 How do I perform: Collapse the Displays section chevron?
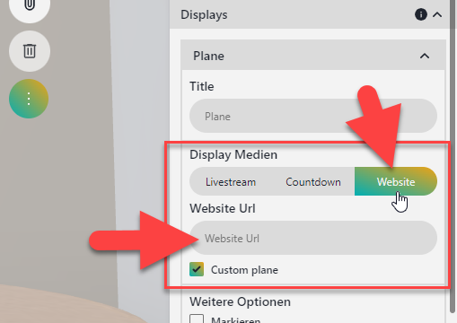[x=437, y=14]
